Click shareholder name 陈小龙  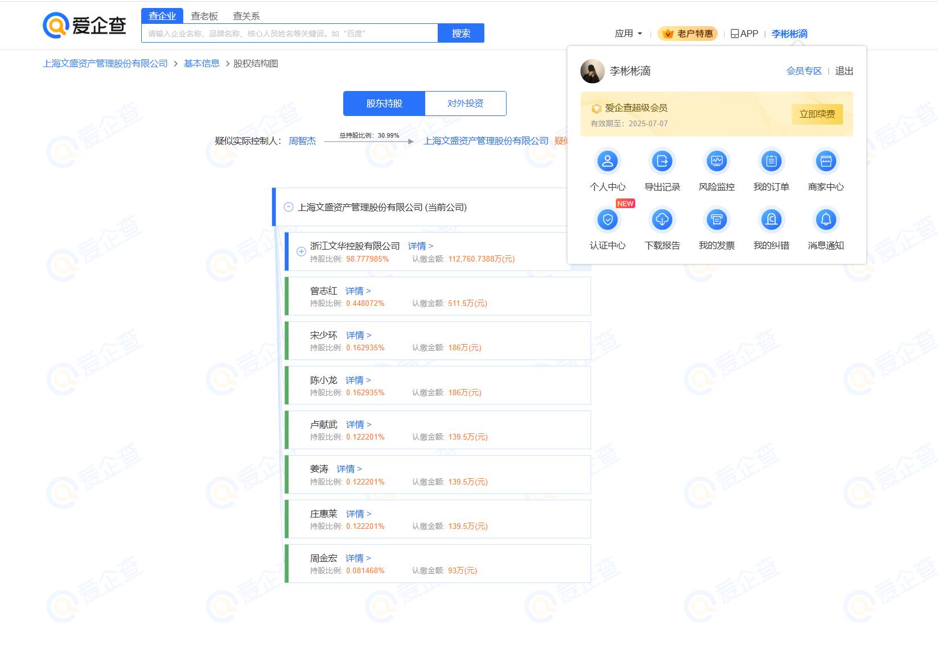[x=324, y=380]
